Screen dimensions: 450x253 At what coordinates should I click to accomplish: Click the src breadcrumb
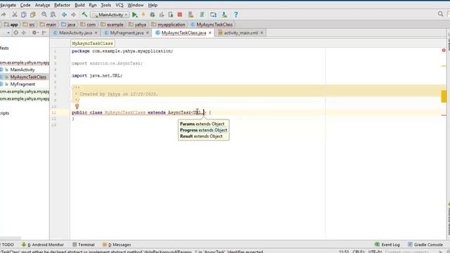pyautogui.click(x=29, y=25)
